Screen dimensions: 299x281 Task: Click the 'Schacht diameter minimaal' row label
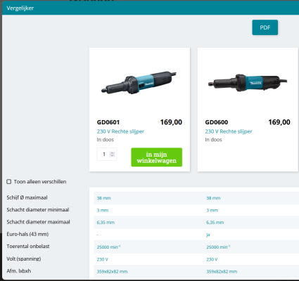pyautogui.click(x=38, y=210)
